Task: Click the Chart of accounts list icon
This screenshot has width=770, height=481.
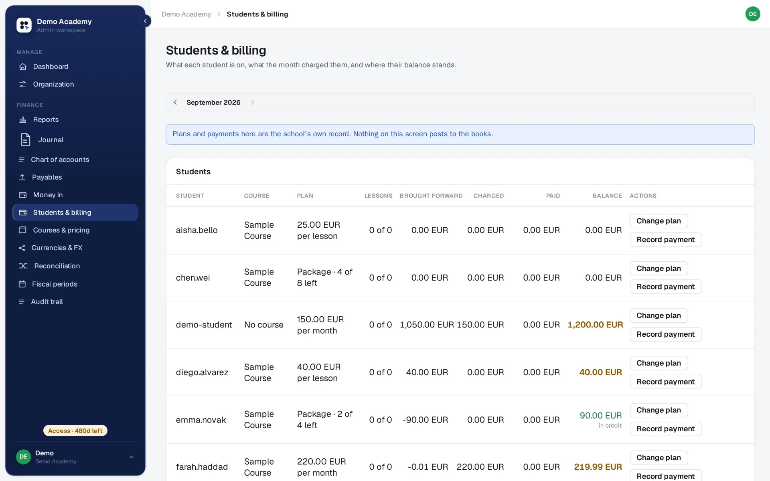Action: point(22,160)
